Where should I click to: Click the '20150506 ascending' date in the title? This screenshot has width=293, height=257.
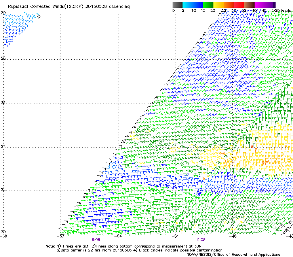point(107,7)
